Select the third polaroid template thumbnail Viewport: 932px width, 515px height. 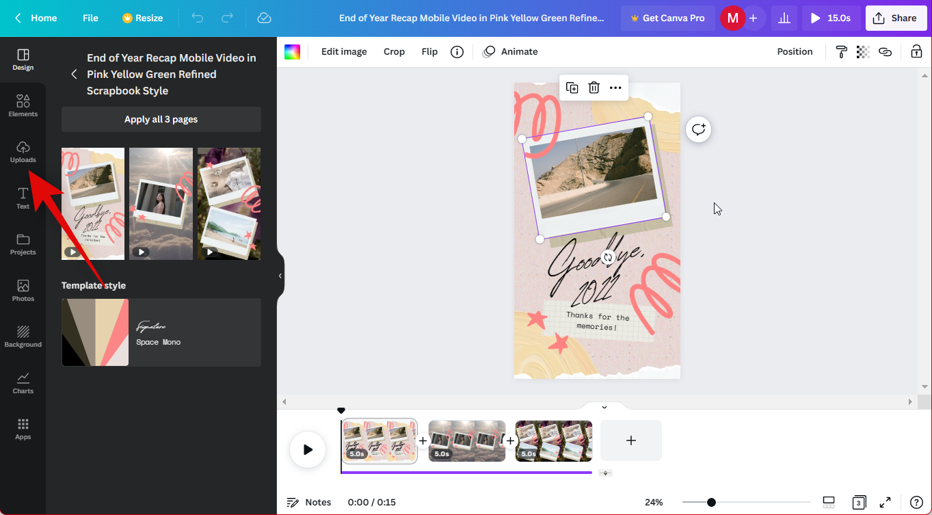click(x=229, y=204)
